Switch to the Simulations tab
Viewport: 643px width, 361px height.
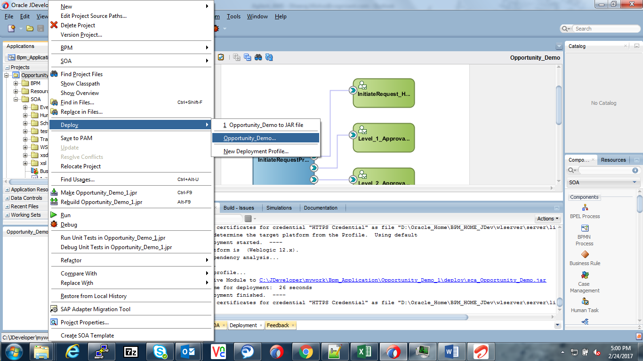(280, 207)
